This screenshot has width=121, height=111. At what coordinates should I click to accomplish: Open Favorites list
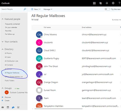click(x=8, y=31)
